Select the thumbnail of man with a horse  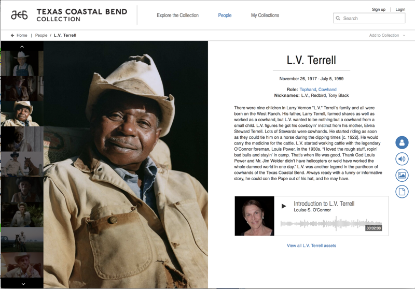click(22, 164)
